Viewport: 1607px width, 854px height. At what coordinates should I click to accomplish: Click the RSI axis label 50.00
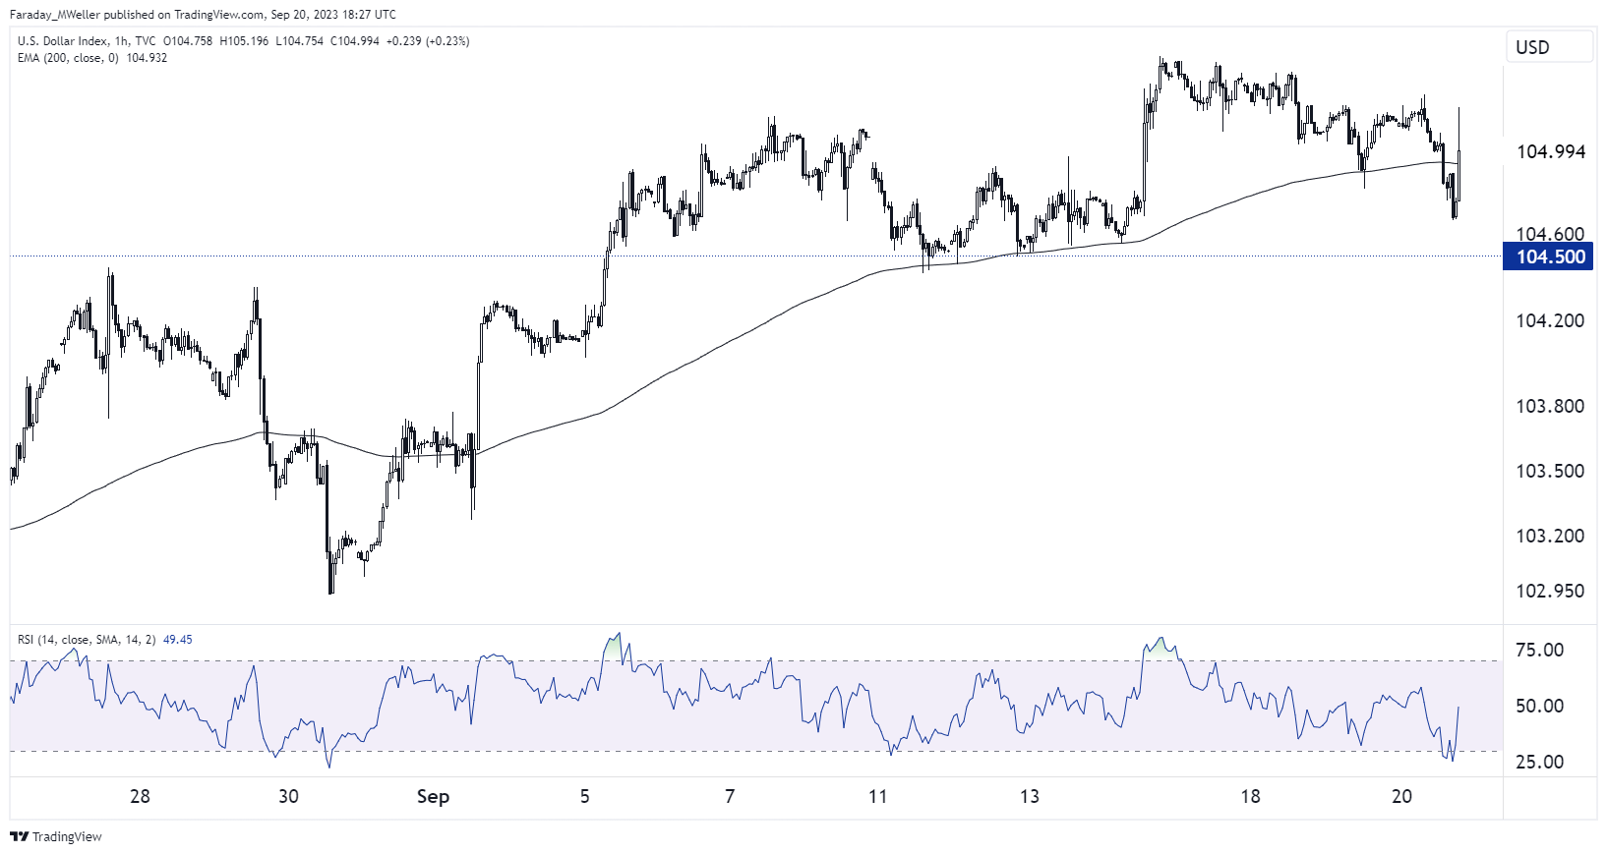coord(1540,706)
